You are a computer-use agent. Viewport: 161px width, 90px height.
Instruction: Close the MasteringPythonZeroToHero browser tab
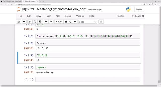pyautogui.click(x=38, y=1)
